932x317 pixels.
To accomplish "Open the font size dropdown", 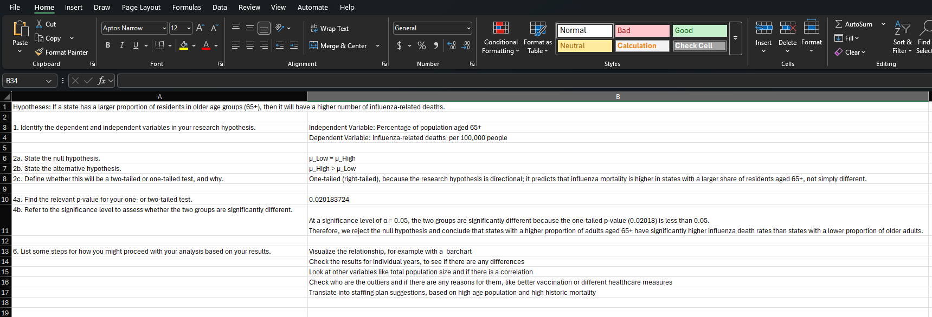I will tap(189, 28).
